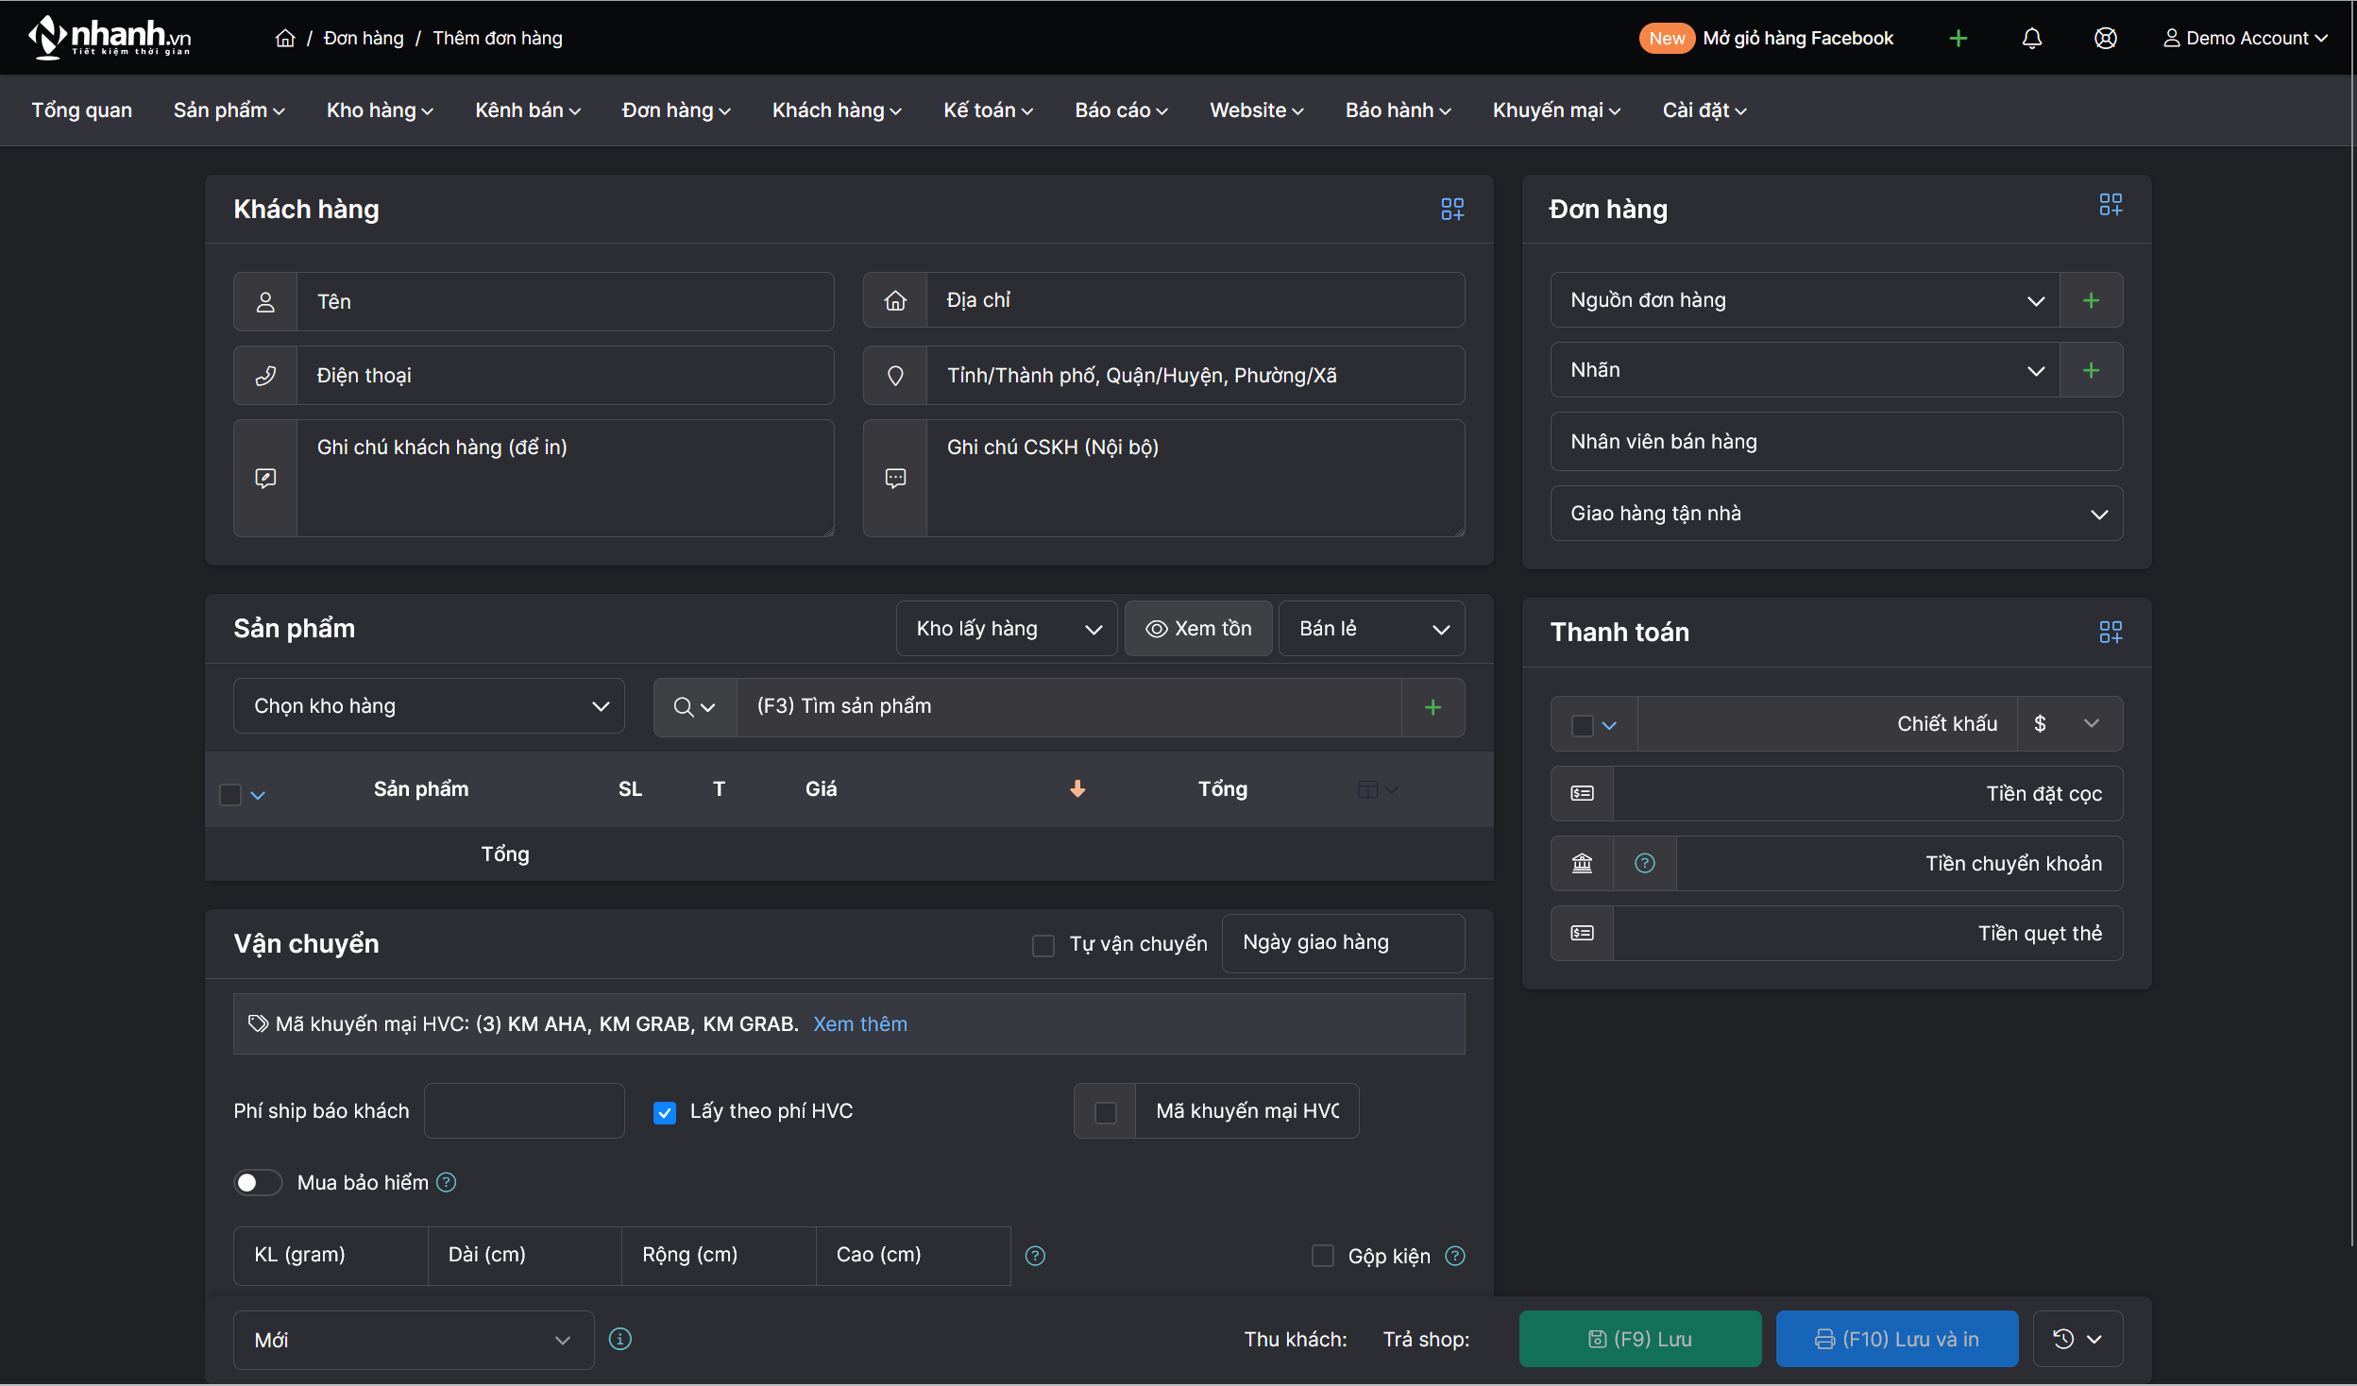Click the Địa chỉ address field
Screen dimensions: 2357x1386
[x=1195, y=300]
